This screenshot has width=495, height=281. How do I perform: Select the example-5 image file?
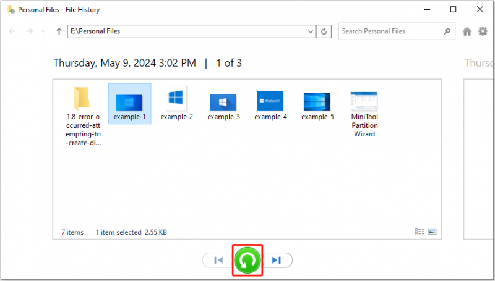(x=317, y=106)
